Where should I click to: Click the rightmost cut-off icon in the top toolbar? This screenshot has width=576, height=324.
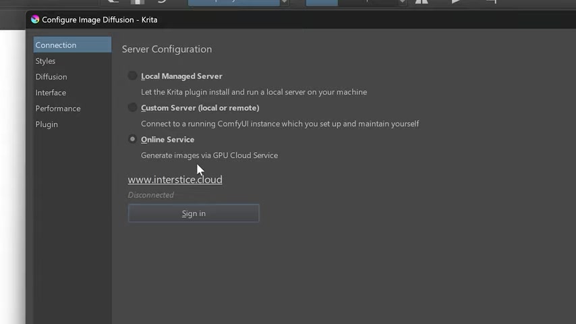click(492, 1)
